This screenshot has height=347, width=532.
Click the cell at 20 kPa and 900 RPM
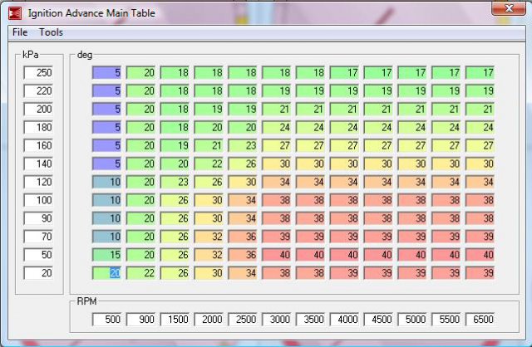(140, 273)
